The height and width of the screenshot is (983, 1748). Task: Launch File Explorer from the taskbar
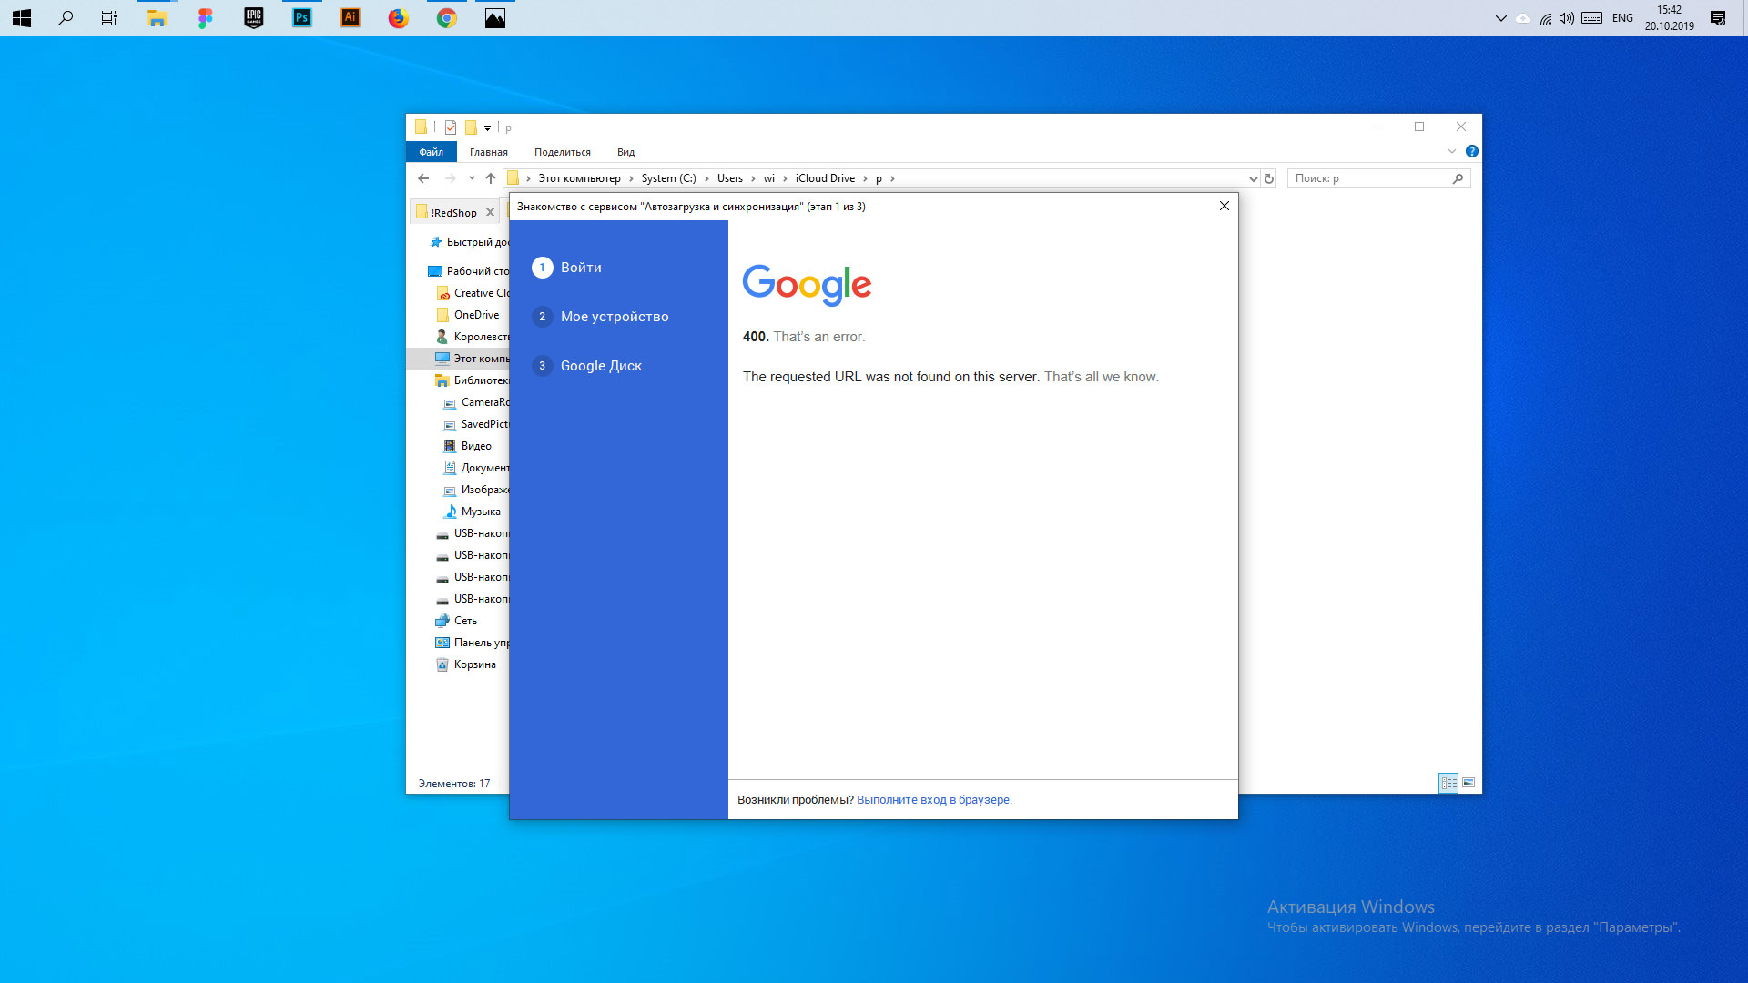pyautogui.click(x=157, y=18)
